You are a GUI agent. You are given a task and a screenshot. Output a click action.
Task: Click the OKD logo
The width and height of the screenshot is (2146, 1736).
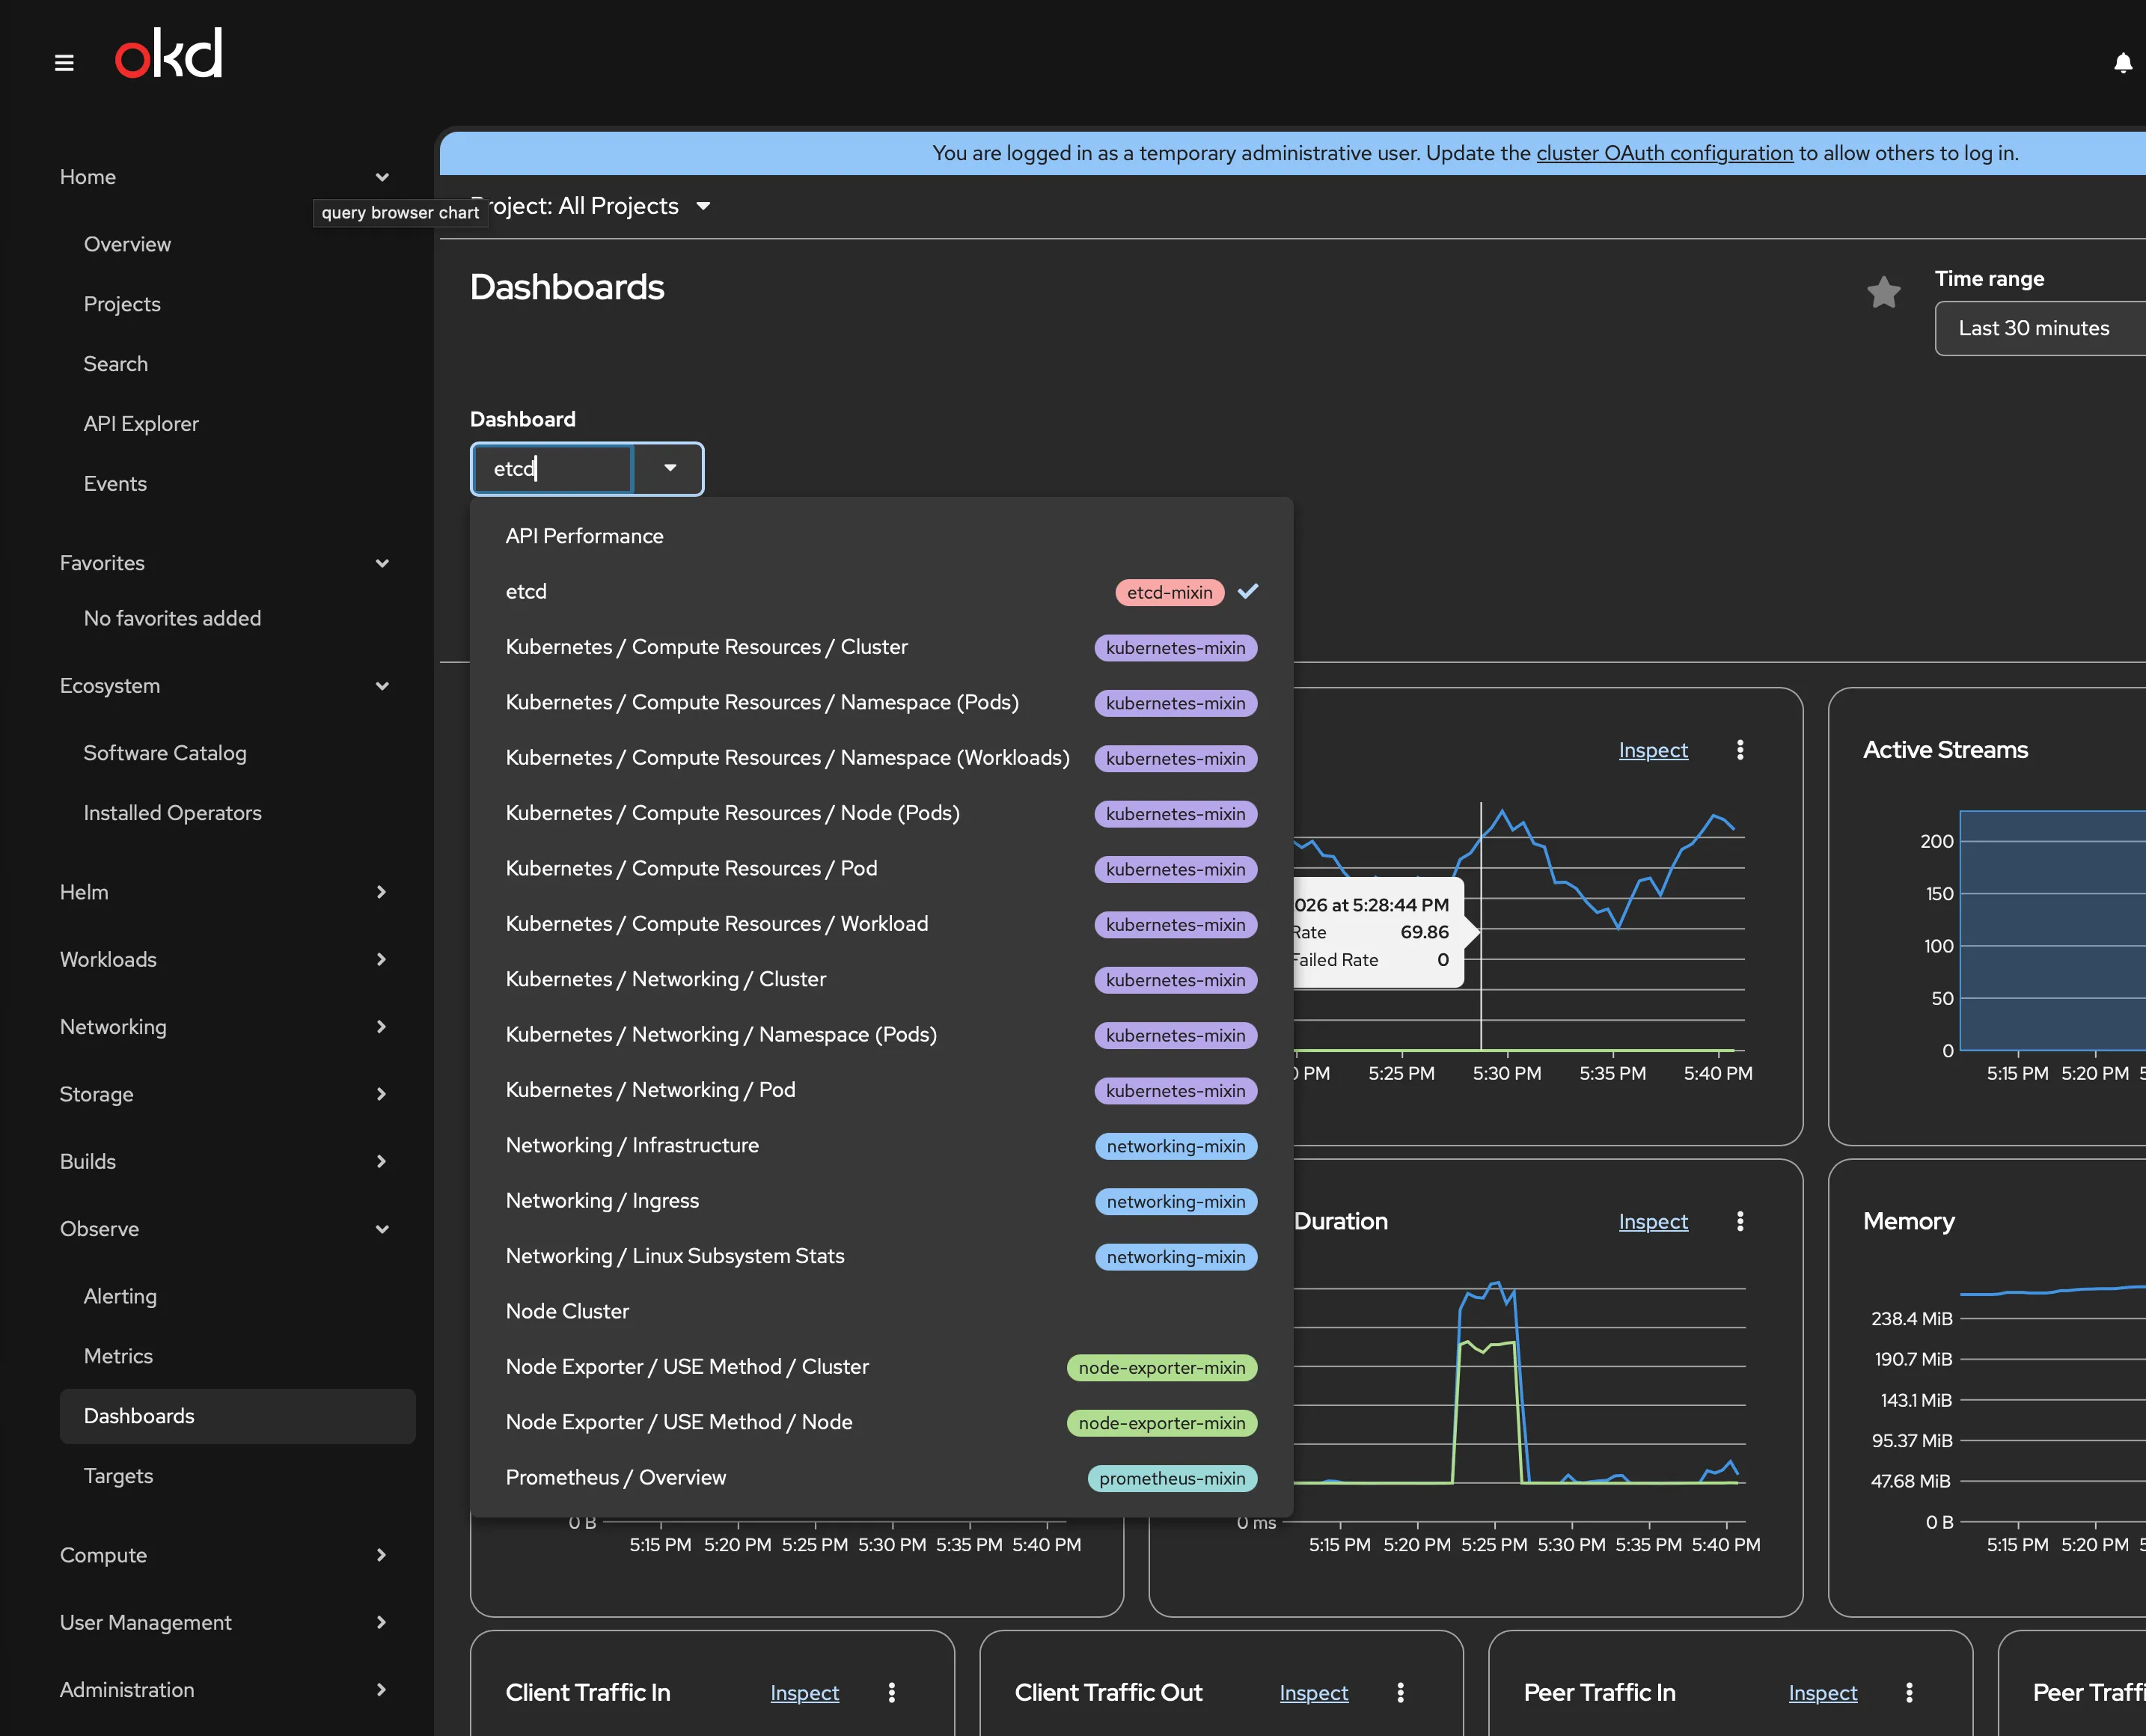click(168, 54)
